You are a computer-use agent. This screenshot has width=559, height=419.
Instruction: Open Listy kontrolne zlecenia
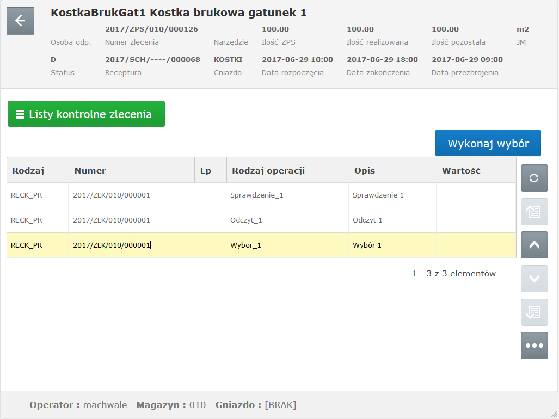pyautogui.click(x=87, y=114)
